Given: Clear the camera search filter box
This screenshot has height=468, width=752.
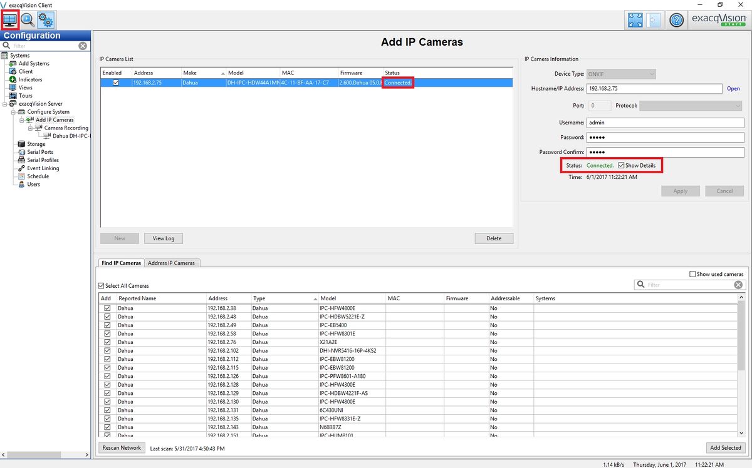Looking at the screenshot, I should pyautogui.click(x=738, y=285).
